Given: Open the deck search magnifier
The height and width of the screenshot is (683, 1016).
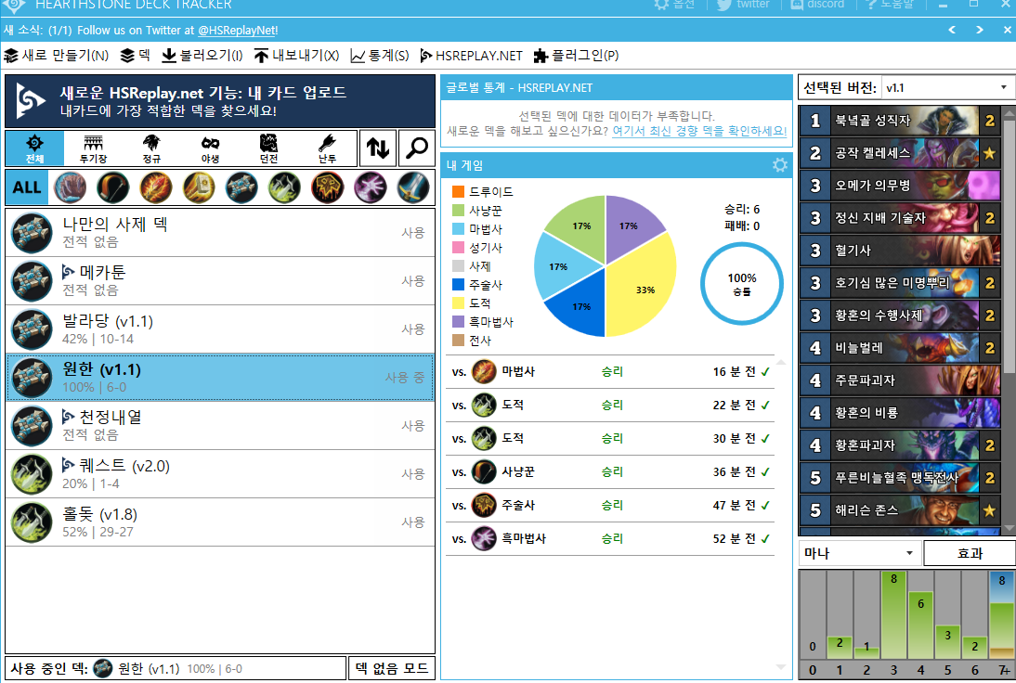Looking at the screenshot, I should 417,148.
